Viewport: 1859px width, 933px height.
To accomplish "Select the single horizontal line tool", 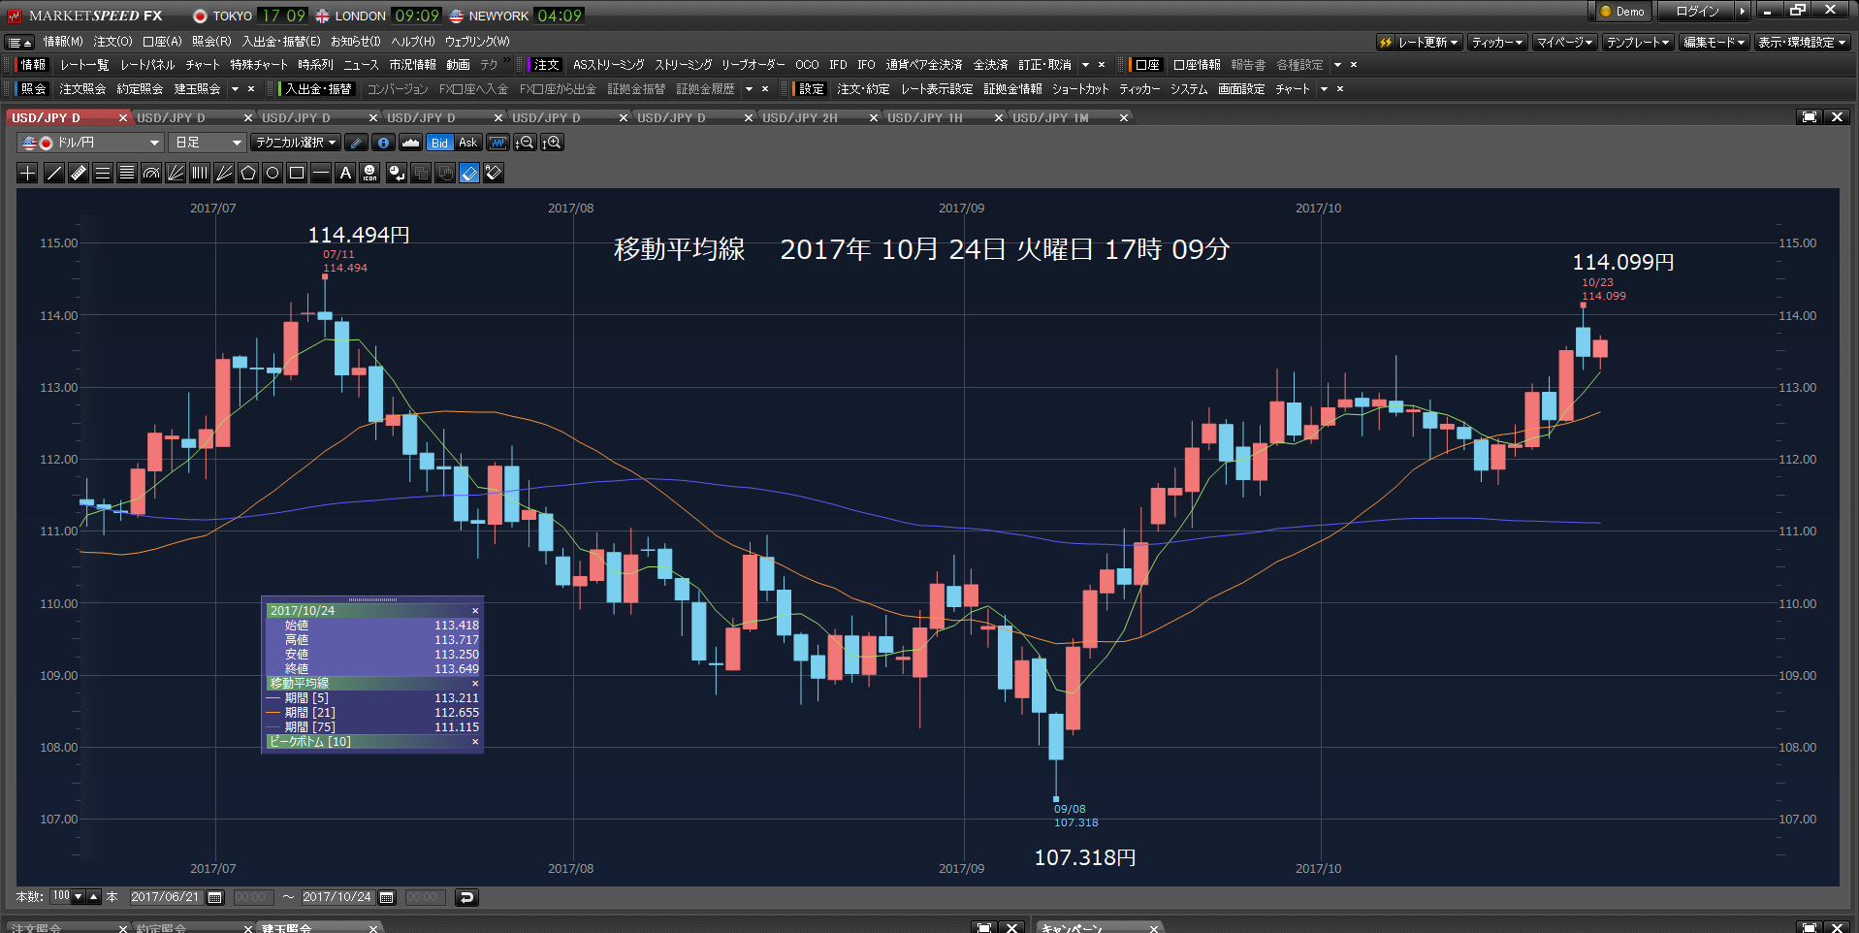I will (321, 173).
